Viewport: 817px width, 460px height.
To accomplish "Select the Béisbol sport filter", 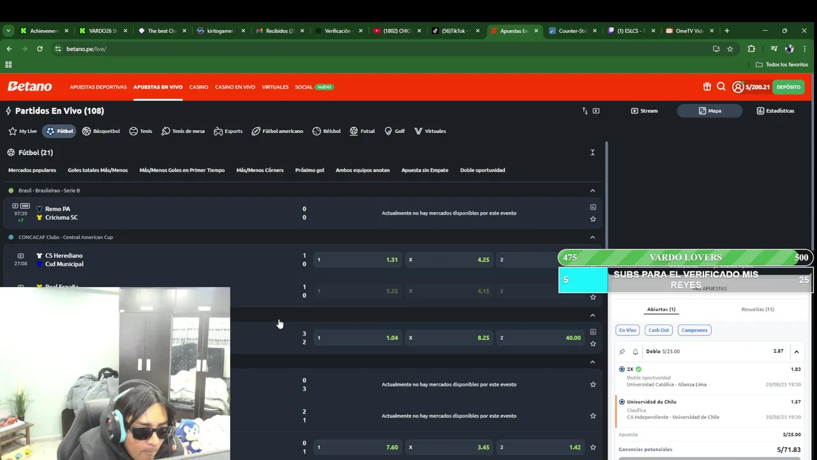I will [326, 131].
